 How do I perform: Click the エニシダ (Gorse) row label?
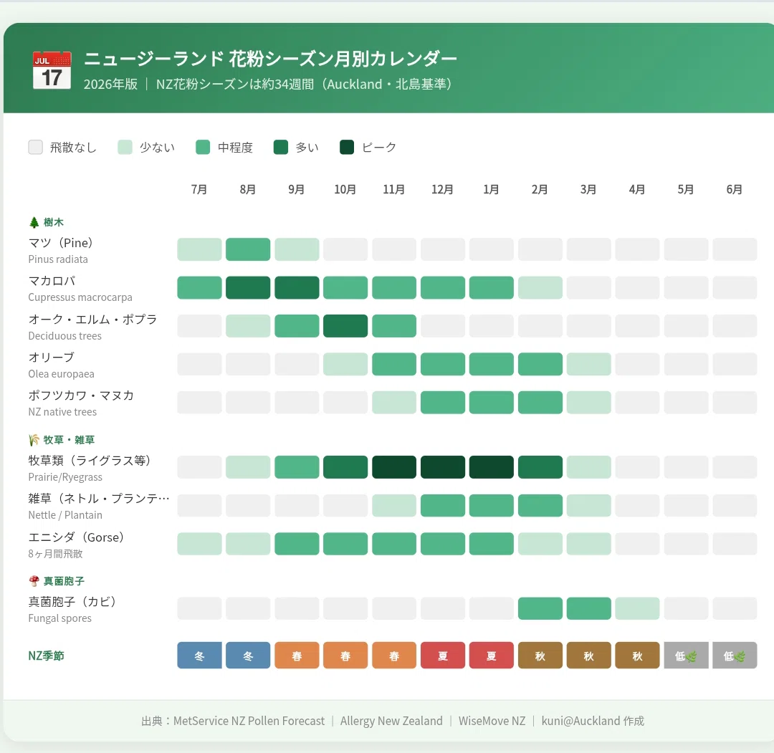click(76, 537)
